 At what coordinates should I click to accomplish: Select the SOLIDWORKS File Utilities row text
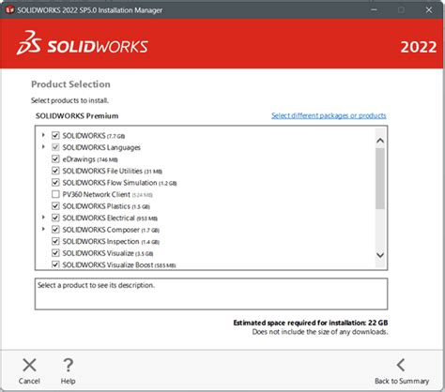[112, 171]
